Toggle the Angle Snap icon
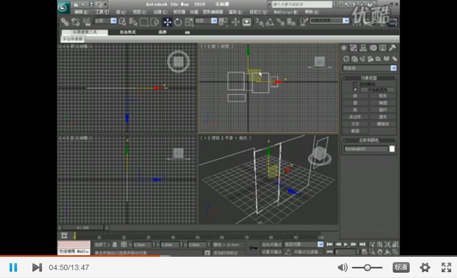The height and width of the screenshot is (278, 457). point(269,22)
